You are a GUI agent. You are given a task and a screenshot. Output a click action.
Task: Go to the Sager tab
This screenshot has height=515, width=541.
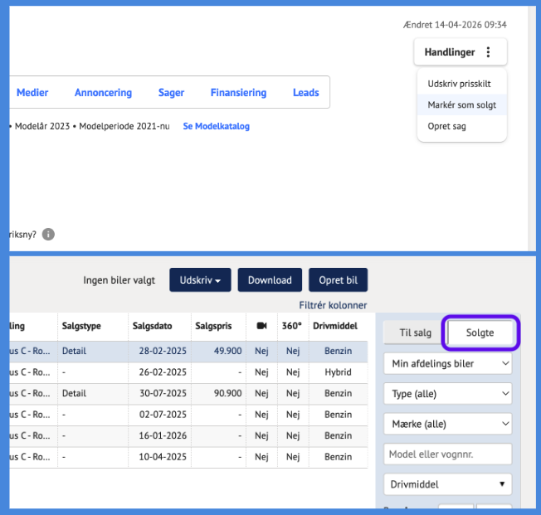pos(171,92)
